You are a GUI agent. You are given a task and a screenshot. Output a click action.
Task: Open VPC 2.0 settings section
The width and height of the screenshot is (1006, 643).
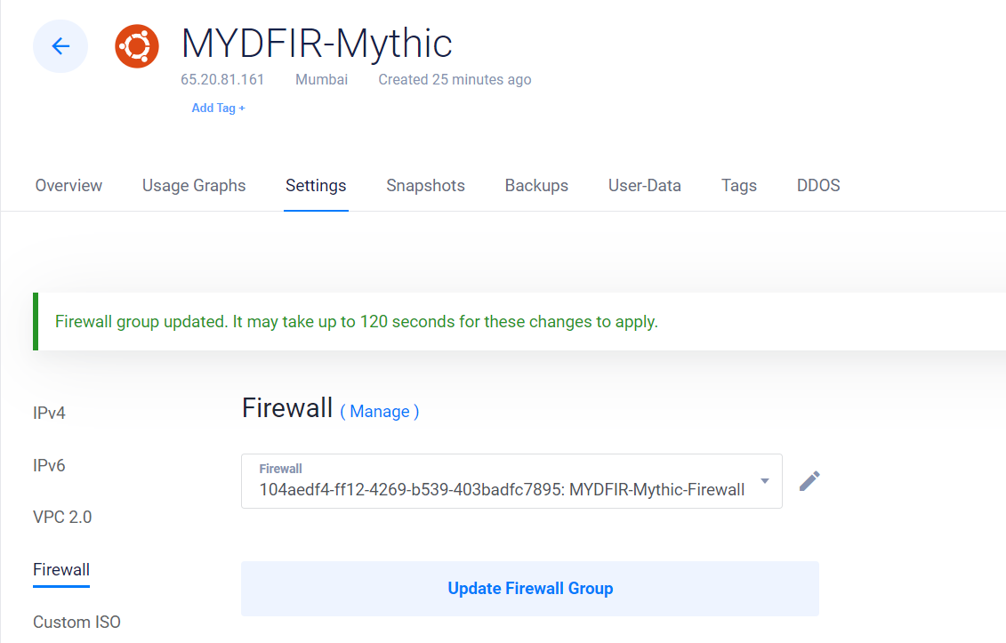[x=62, y=517]
